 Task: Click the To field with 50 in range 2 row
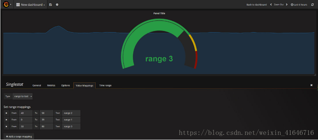coord(46,113)
